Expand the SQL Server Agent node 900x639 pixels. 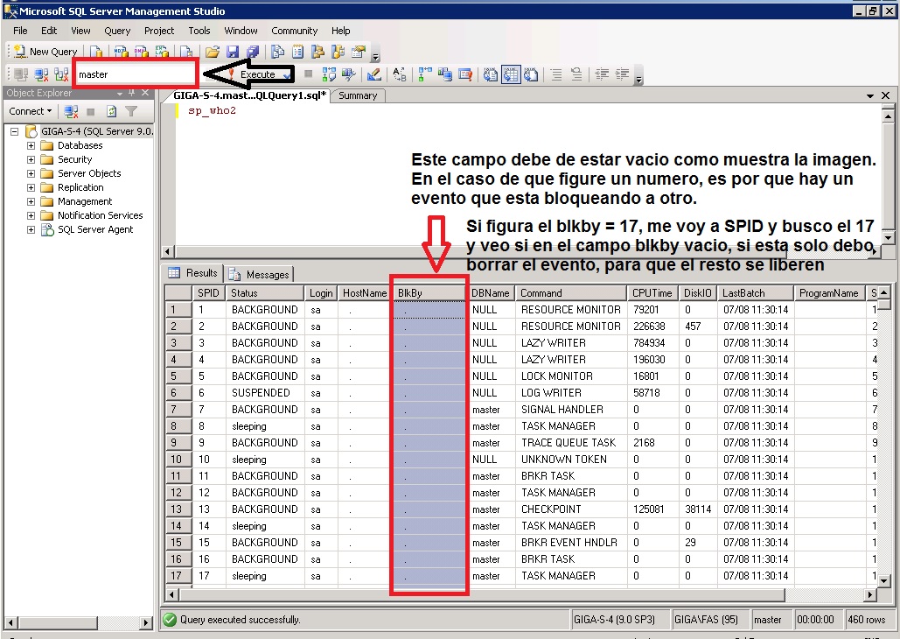[x=31, y=229]
